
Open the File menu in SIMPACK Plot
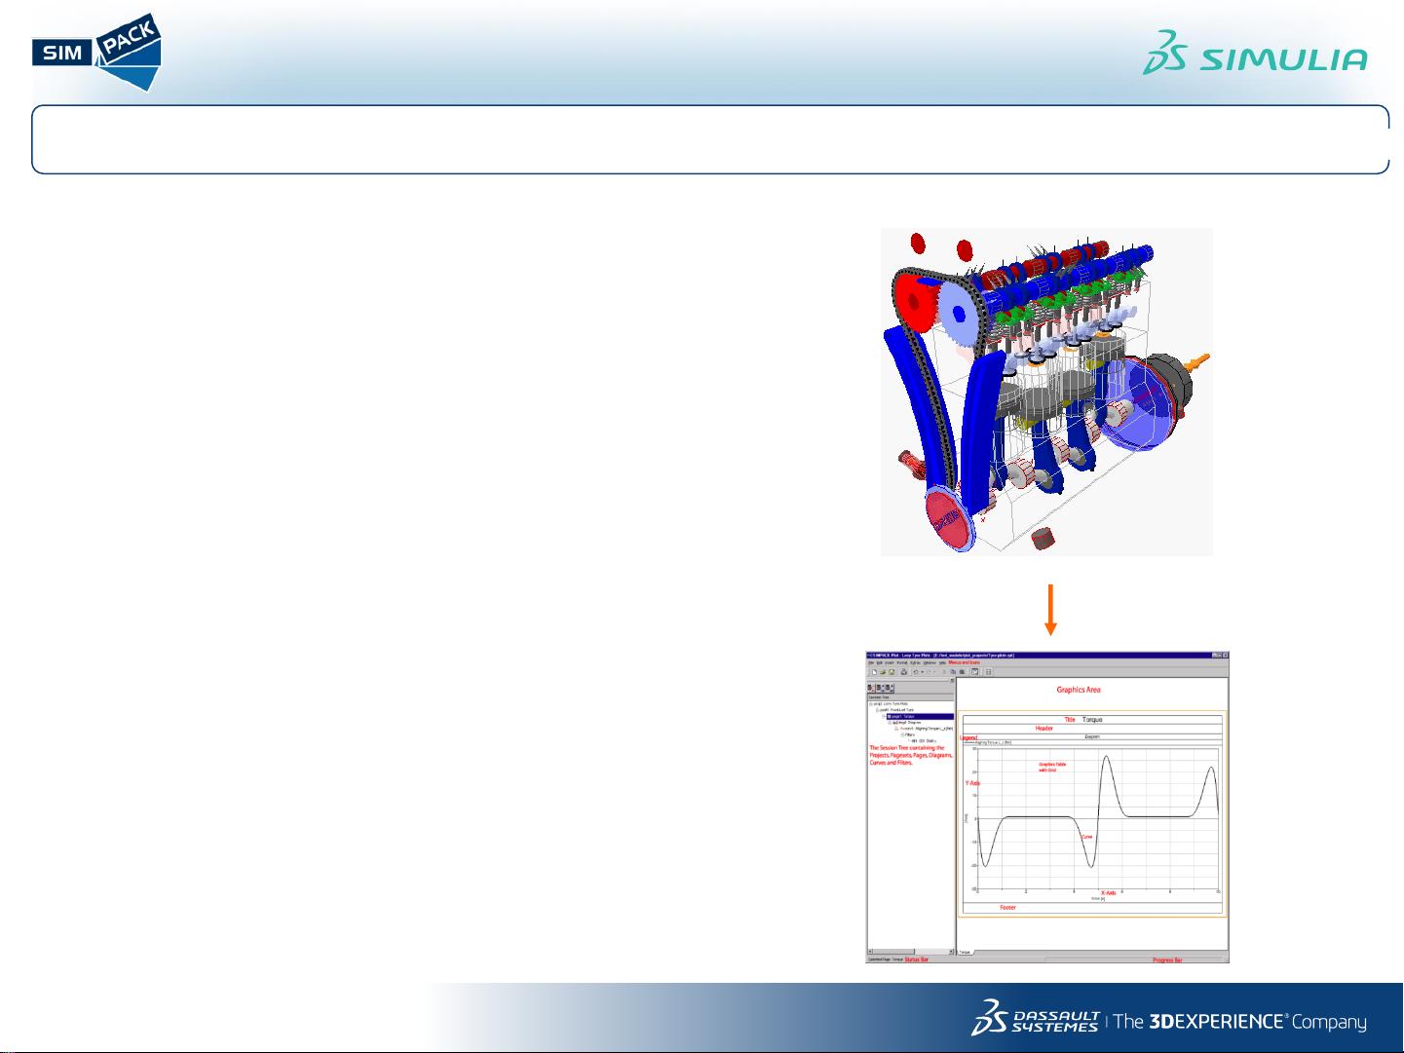pos(871,662)
